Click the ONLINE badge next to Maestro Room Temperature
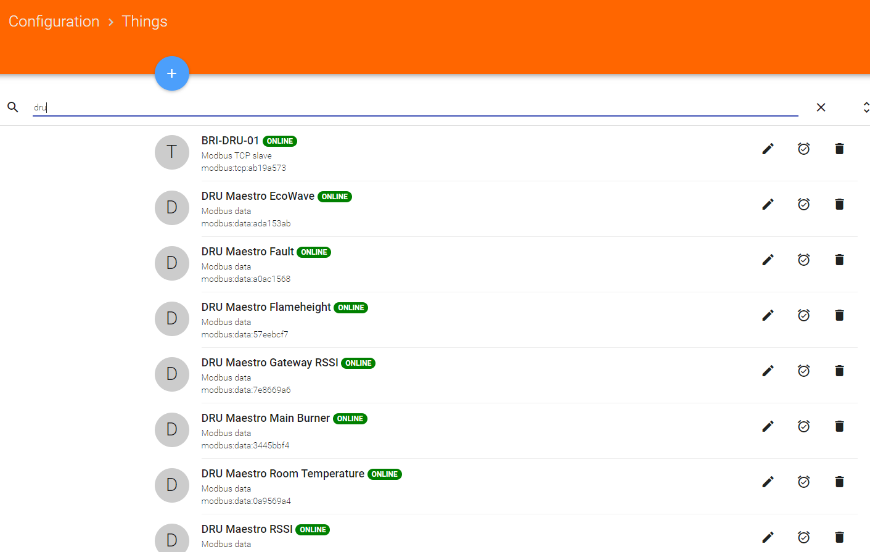 click(x=385, y=474)
